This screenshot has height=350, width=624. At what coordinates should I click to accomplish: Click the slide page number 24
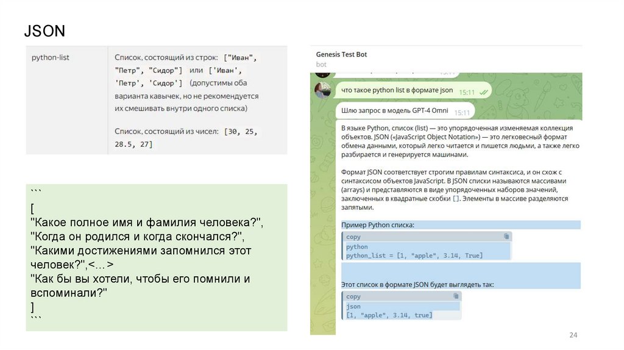572,335
